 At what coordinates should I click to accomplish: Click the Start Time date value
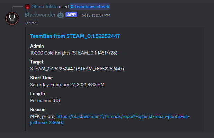point(67,85)
